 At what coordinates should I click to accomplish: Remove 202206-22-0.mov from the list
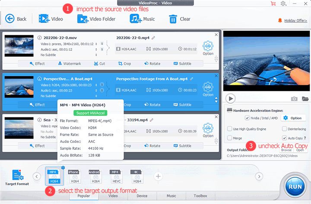click(216, 34)
